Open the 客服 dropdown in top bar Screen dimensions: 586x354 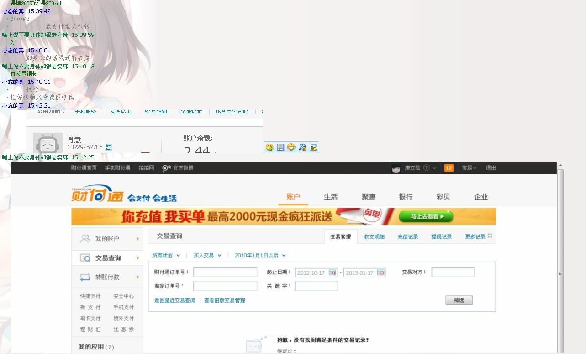[x=469, y=168]
